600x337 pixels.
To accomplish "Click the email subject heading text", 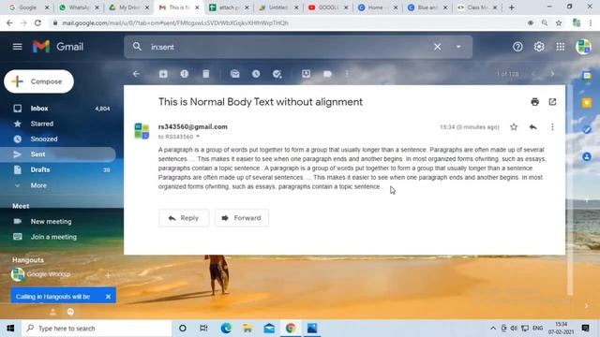I will click(261, 102).
